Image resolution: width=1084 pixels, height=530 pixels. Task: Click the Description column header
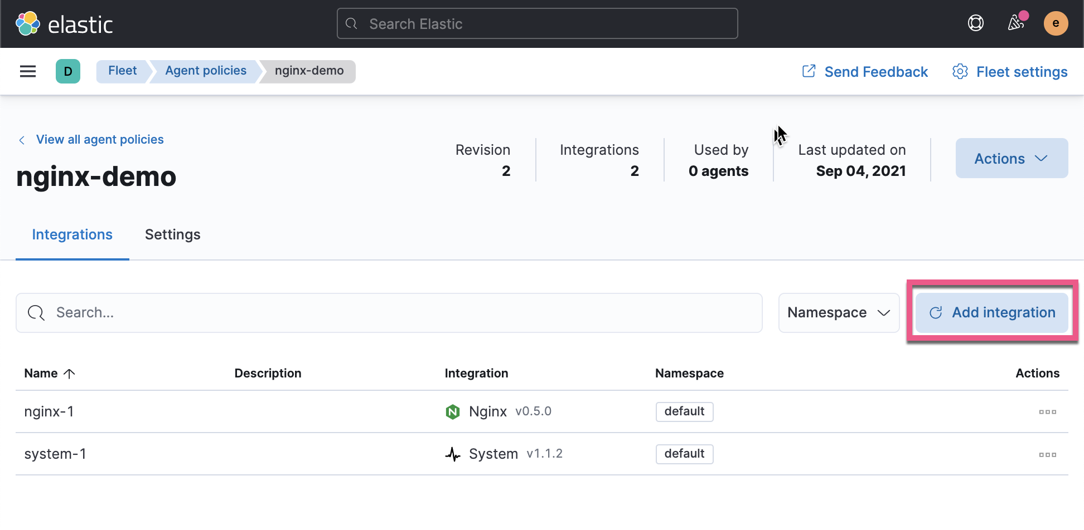pos(268,374)
